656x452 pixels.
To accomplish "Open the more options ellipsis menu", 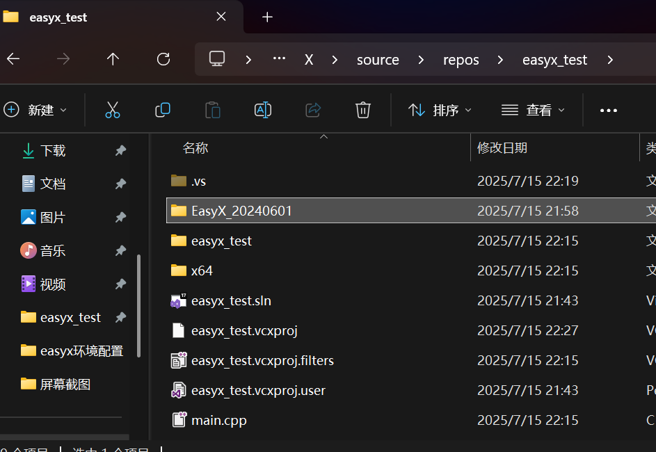I will click(608, 111).
